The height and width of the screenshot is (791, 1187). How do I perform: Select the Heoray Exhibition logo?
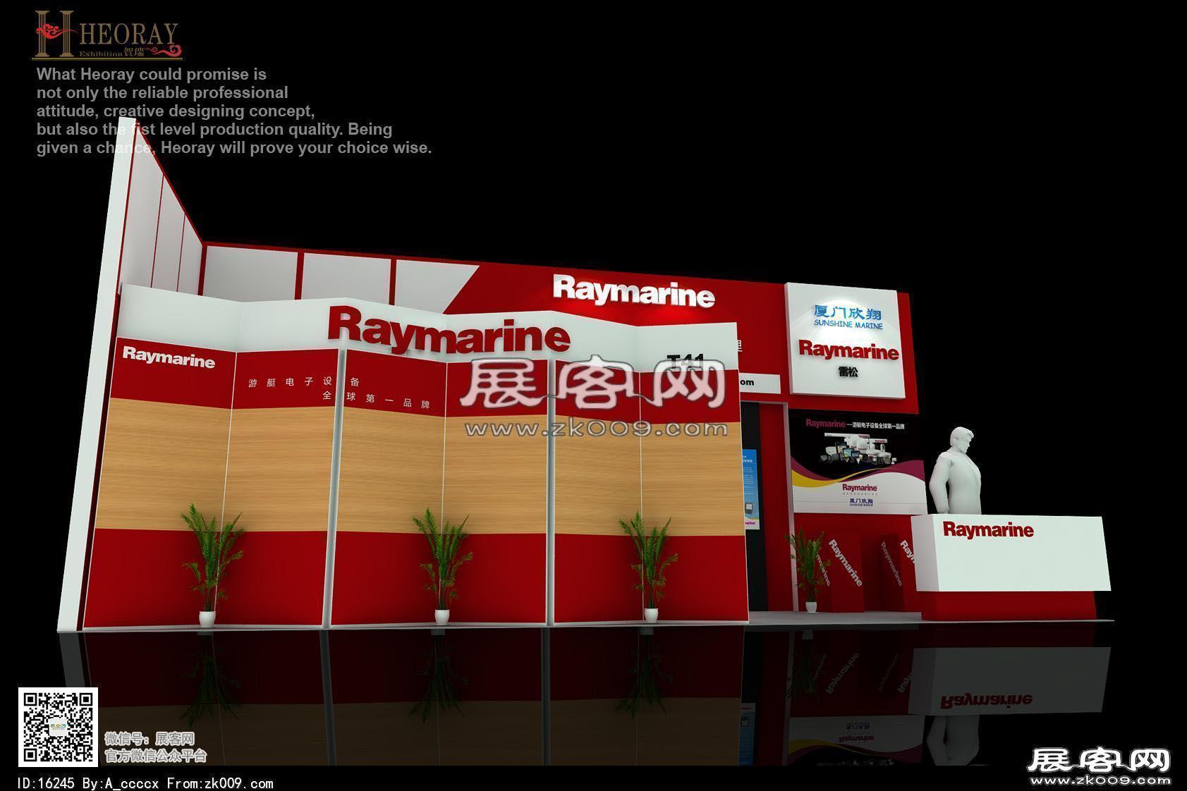(108, 35)
